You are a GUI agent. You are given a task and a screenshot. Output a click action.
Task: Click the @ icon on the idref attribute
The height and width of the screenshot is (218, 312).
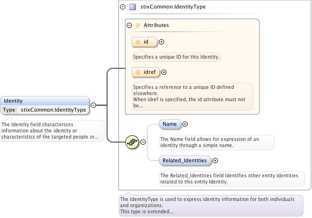pyautogui.click(x=138, y=72)
